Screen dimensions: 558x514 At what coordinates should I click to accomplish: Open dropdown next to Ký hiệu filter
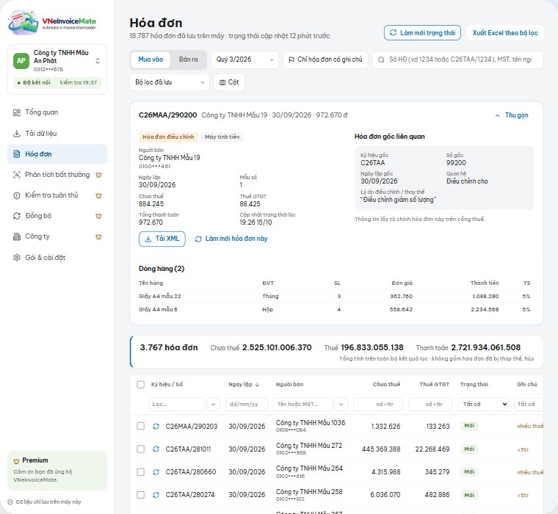(213, 405)
